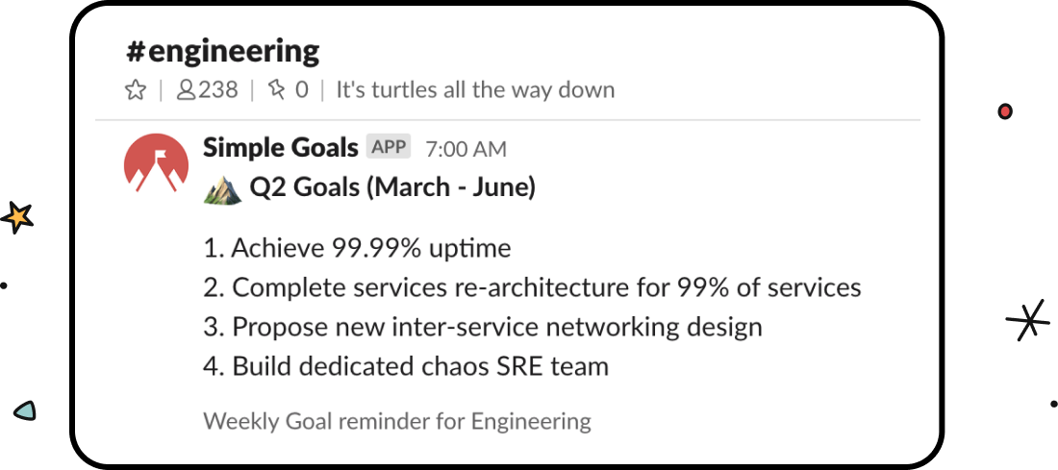Edit the turtles channel topic
The image size is (1058, 470).
pos(476,89)
